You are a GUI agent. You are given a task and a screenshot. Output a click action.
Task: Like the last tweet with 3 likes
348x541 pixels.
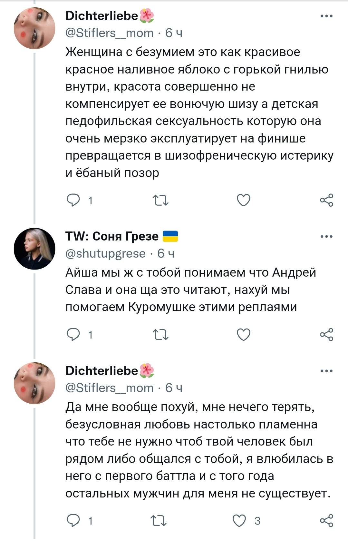[239, 521]
